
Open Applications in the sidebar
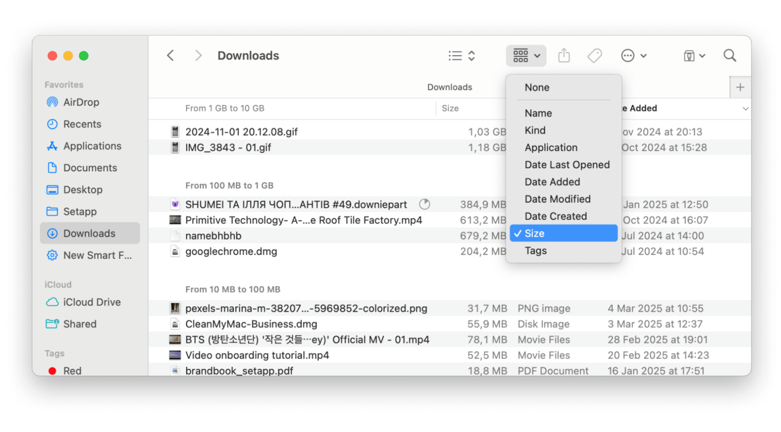(90, 146)
